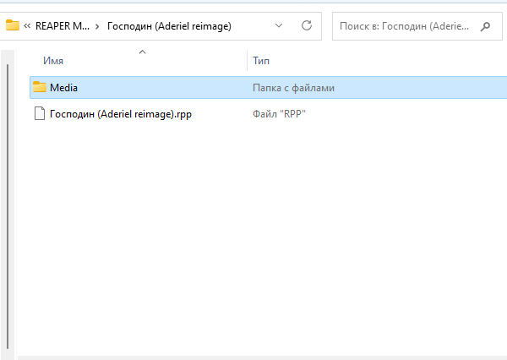Select Господин (Aderiel reimage) breadcrumb
This screenshot has width=507, height=360.
pyautogui.click(x=169, y=26)
